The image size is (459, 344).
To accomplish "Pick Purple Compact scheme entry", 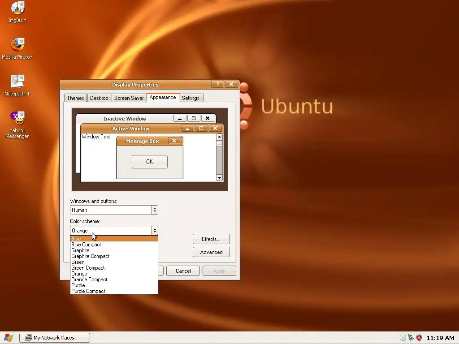I will coord(114,291).
